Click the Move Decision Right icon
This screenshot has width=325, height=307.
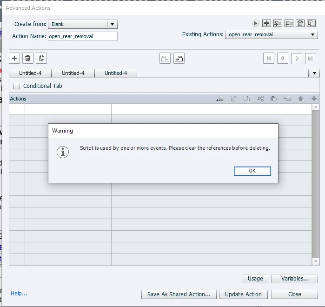(179, 58)
